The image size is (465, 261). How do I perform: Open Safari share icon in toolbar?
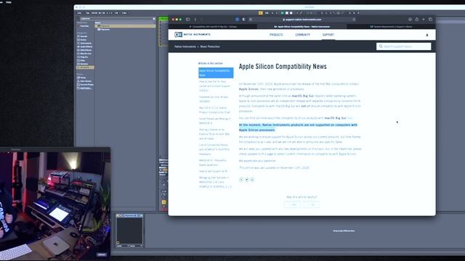(416, 20)
